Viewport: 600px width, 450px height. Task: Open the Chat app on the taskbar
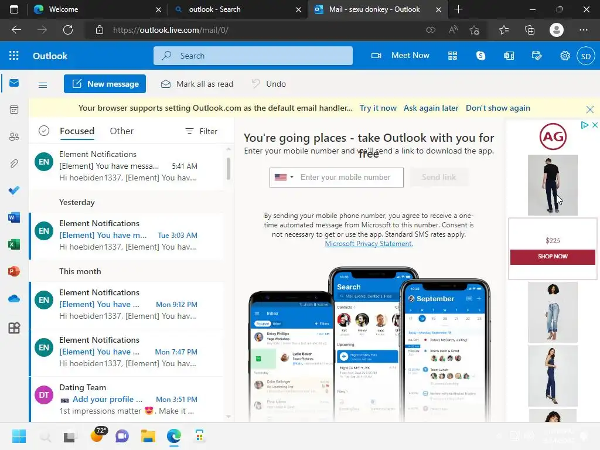tap(122, 436)
